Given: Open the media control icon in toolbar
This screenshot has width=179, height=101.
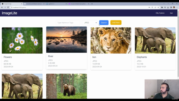Looking at the screenshot, I should (x=165, y=7).
